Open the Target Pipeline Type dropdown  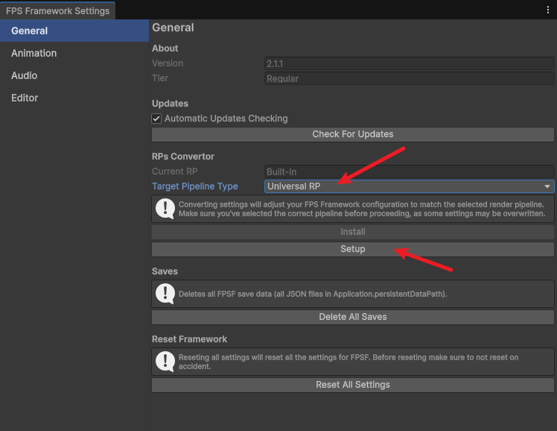coord(410,186)
